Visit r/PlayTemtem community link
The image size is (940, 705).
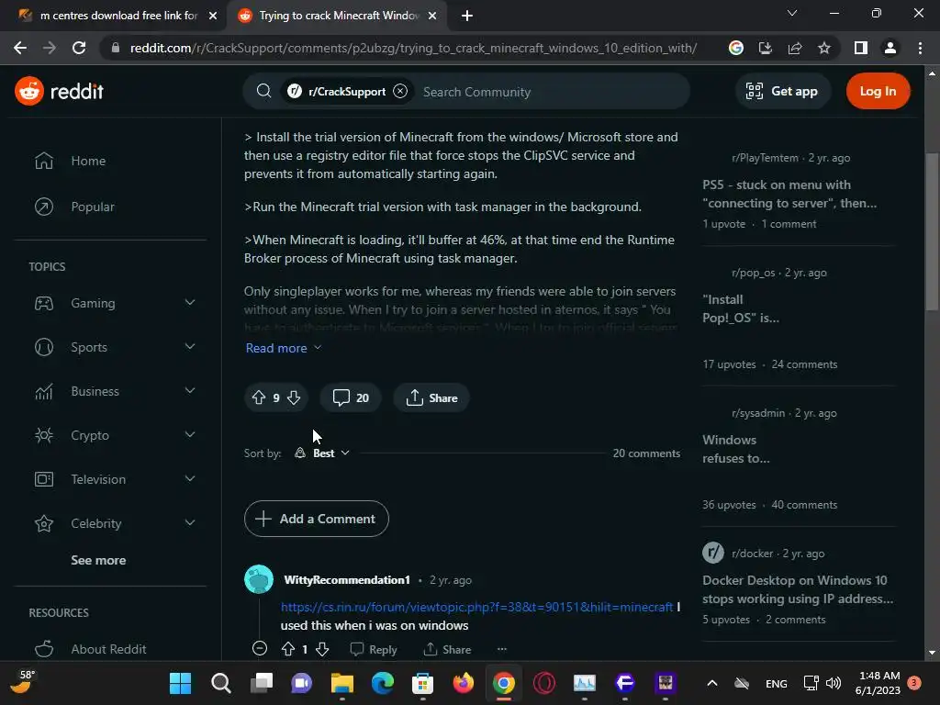(x=765, y=158)
